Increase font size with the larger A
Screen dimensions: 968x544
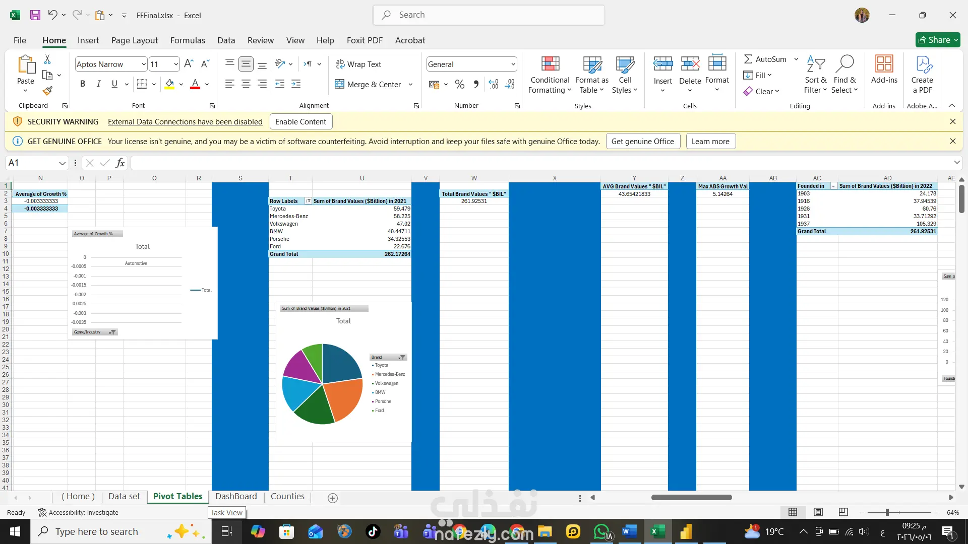[189, 64]
